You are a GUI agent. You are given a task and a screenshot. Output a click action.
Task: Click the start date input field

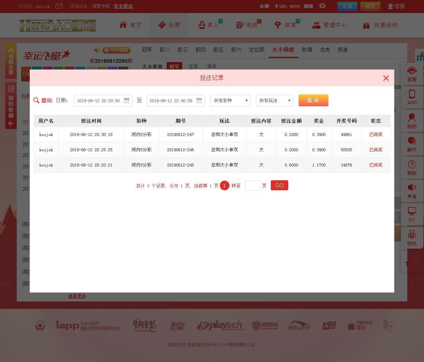tap(99, 101)
